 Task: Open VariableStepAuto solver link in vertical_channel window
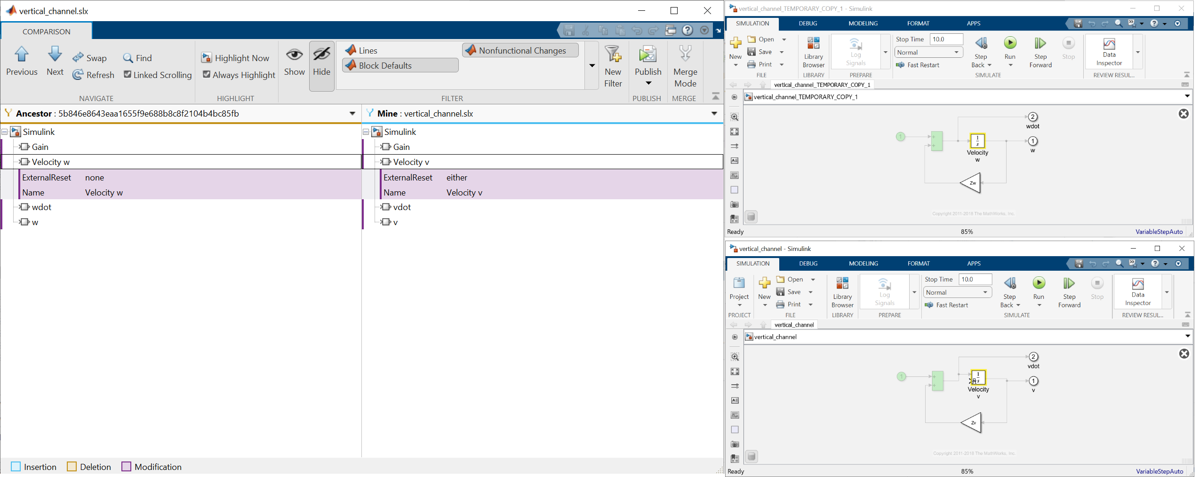point(1159,471)
